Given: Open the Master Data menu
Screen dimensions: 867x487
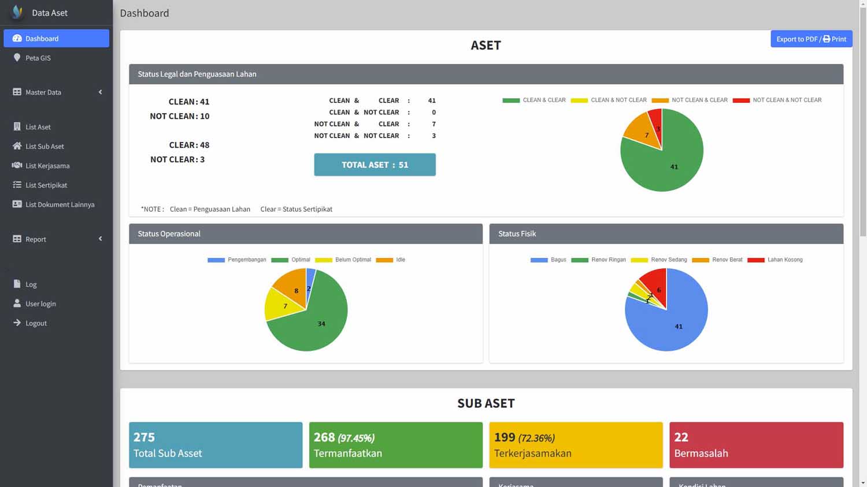Looking at the screenshot, I should (43, 92).
